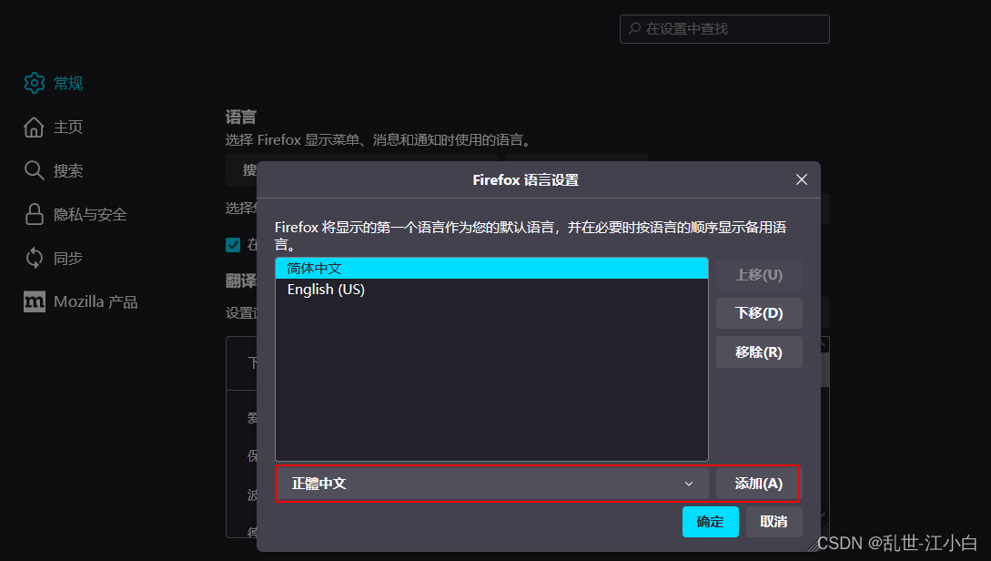
Task: Cancel the dialog with 取消
Action: point(774,522)
